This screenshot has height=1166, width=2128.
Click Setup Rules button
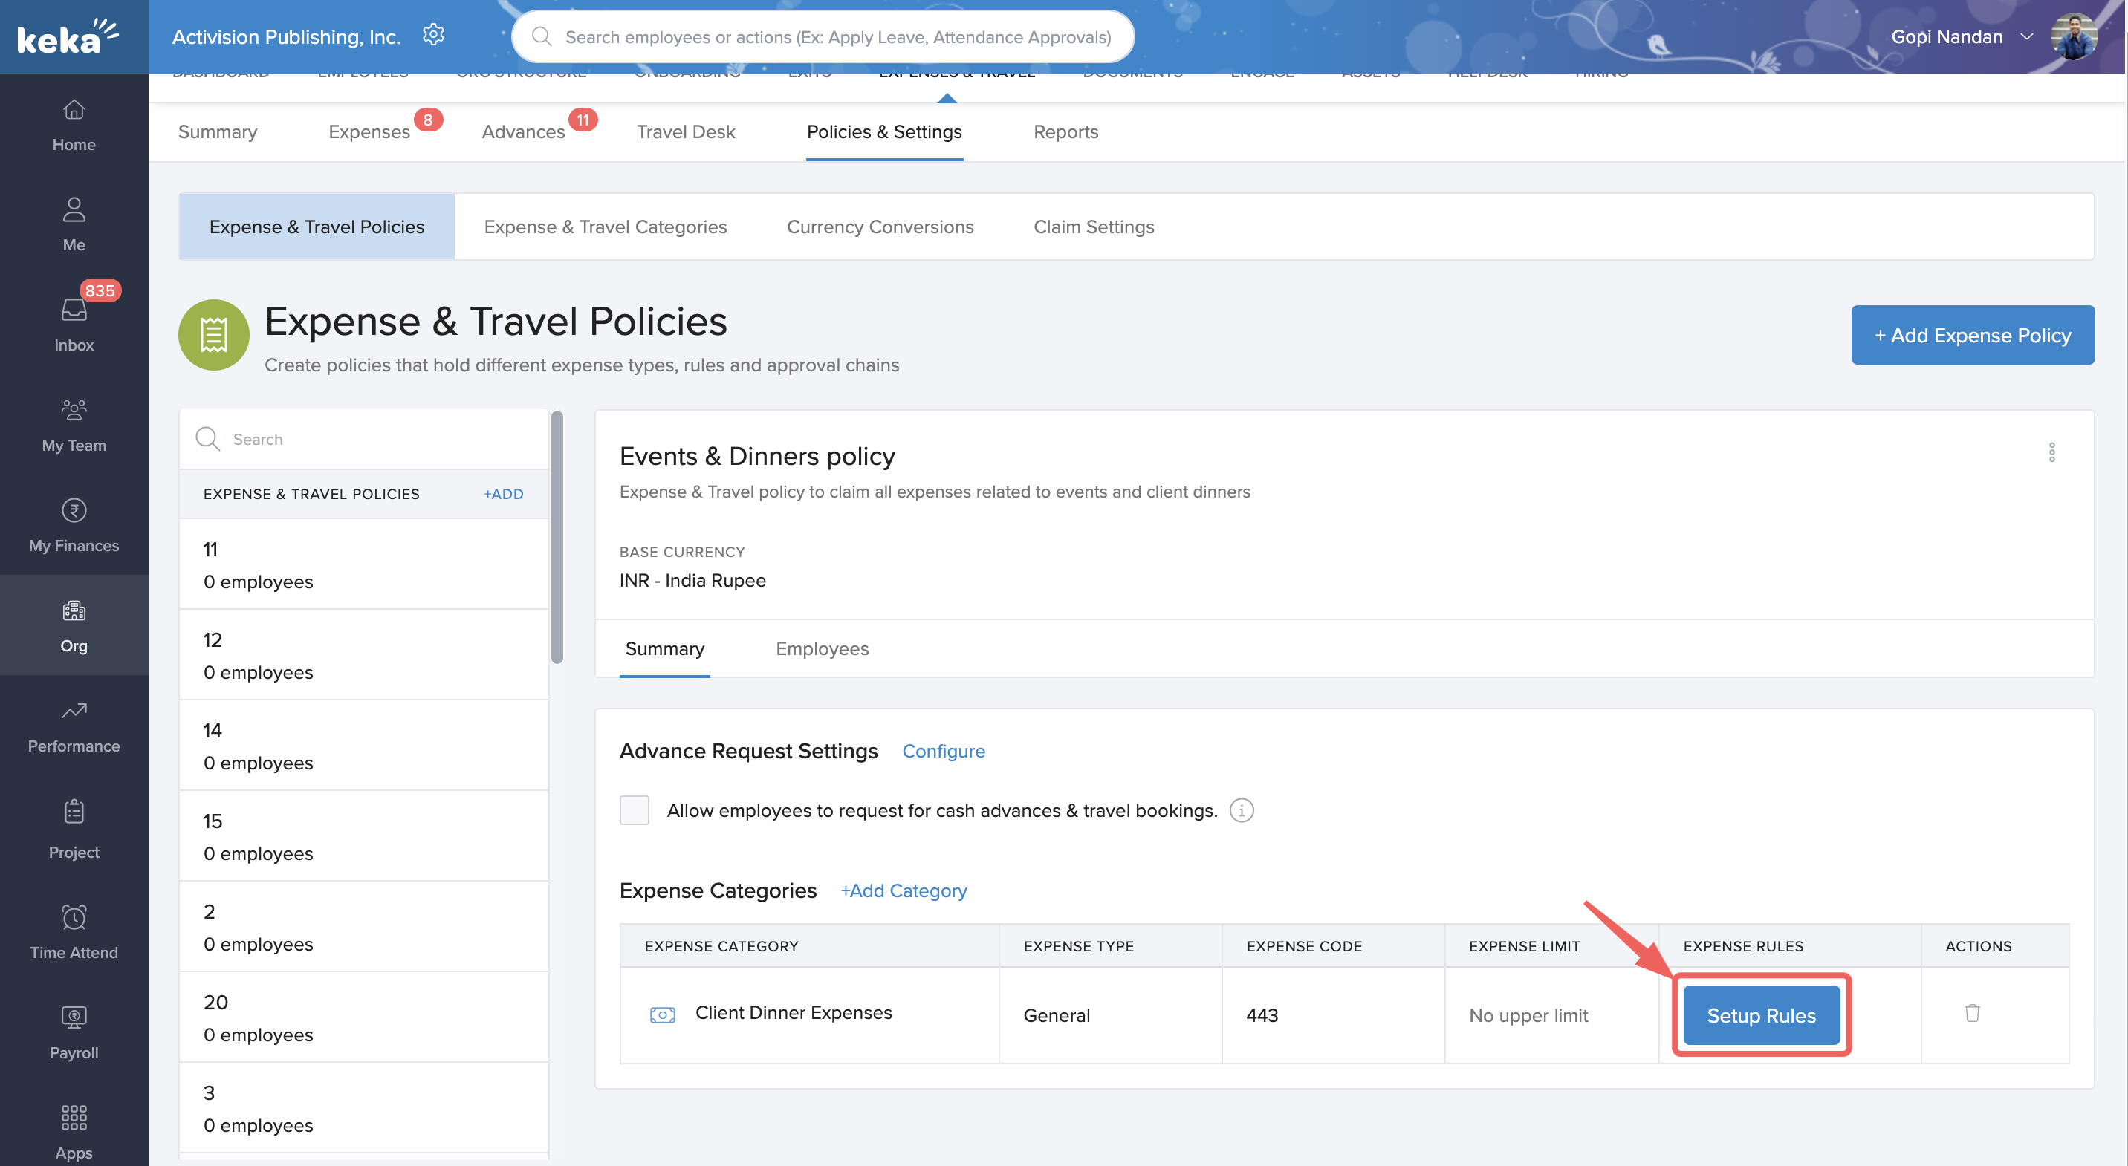(x=1760, y=1015)
